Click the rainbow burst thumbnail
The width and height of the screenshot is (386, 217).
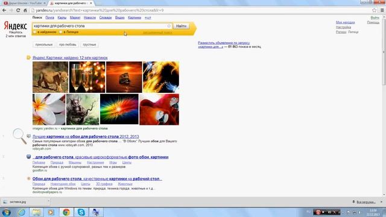coord(119,109)
